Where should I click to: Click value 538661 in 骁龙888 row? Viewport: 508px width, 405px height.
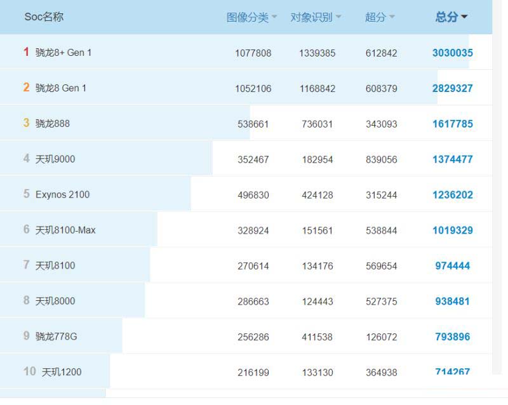point(253,124)
